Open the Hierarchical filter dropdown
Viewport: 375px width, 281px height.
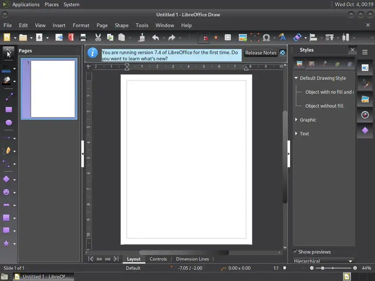click(323, 261)
